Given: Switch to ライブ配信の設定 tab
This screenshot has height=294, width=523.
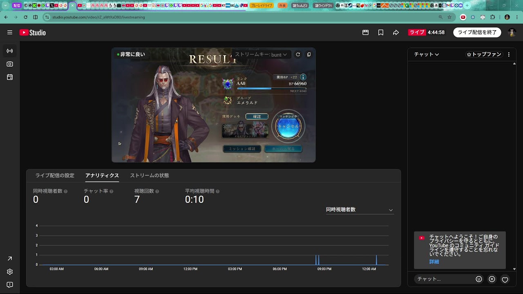Looking at the screenshot, I should coord(55,176).
